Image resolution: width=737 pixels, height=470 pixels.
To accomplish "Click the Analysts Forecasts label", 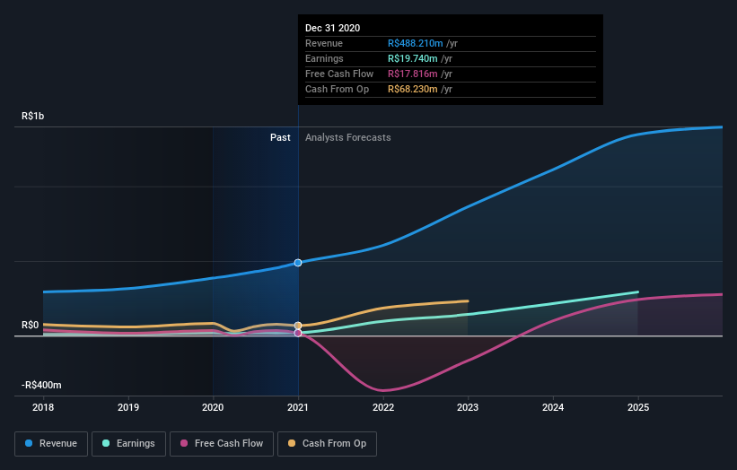I will click(347, 137).
